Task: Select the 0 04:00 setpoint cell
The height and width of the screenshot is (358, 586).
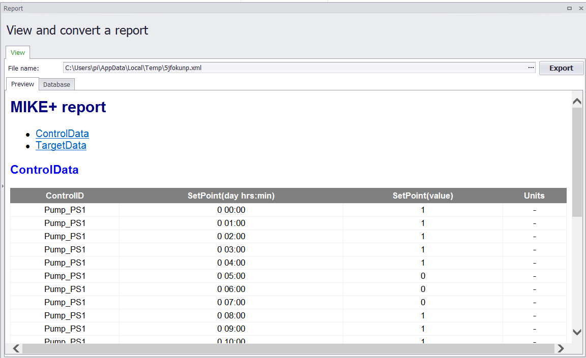Action: (231, 263)
